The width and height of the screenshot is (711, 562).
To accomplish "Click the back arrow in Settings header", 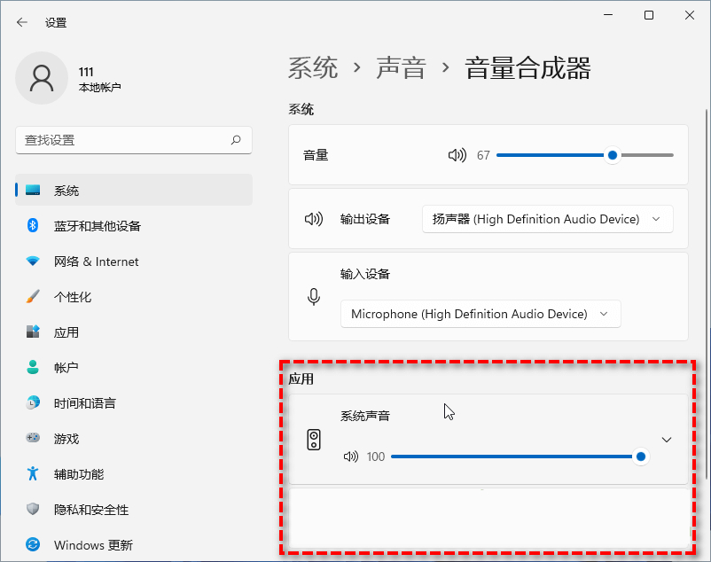I will (22, 22).
